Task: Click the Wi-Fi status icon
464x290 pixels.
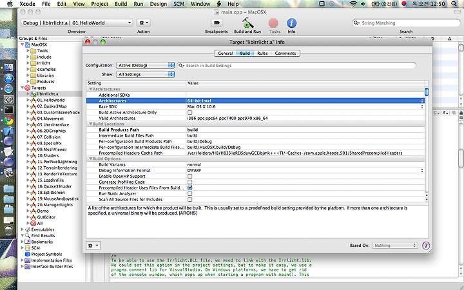Action: point(353,4)
